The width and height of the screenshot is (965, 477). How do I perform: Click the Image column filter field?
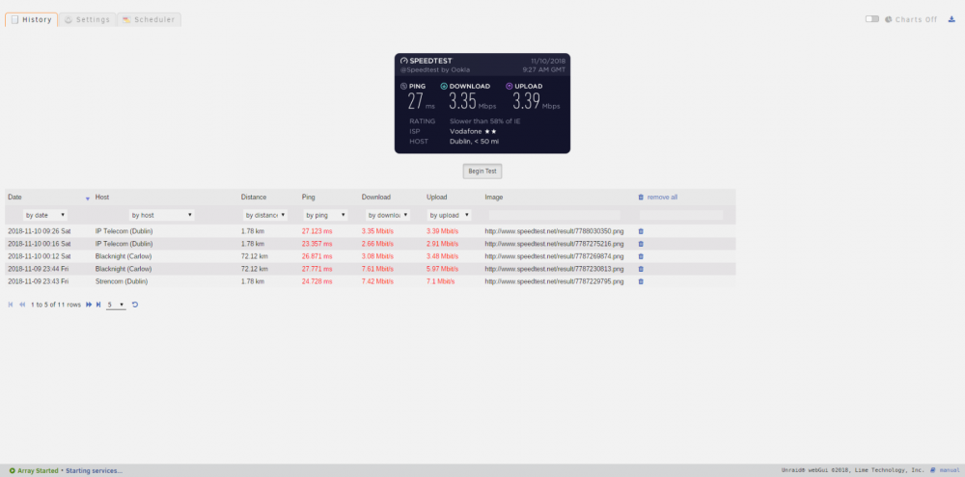point(555,215)
